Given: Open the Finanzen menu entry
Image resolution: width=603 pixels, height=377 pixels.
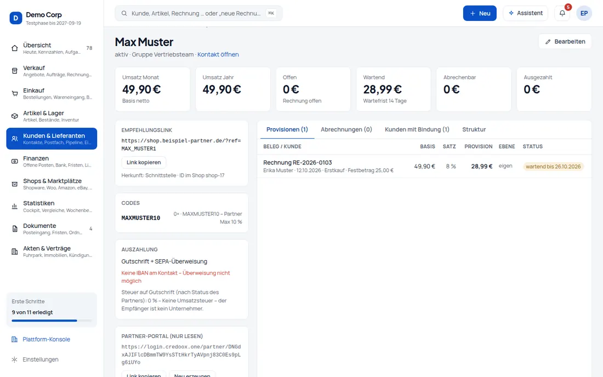Looking at the screenshot, I should [52, 162].
